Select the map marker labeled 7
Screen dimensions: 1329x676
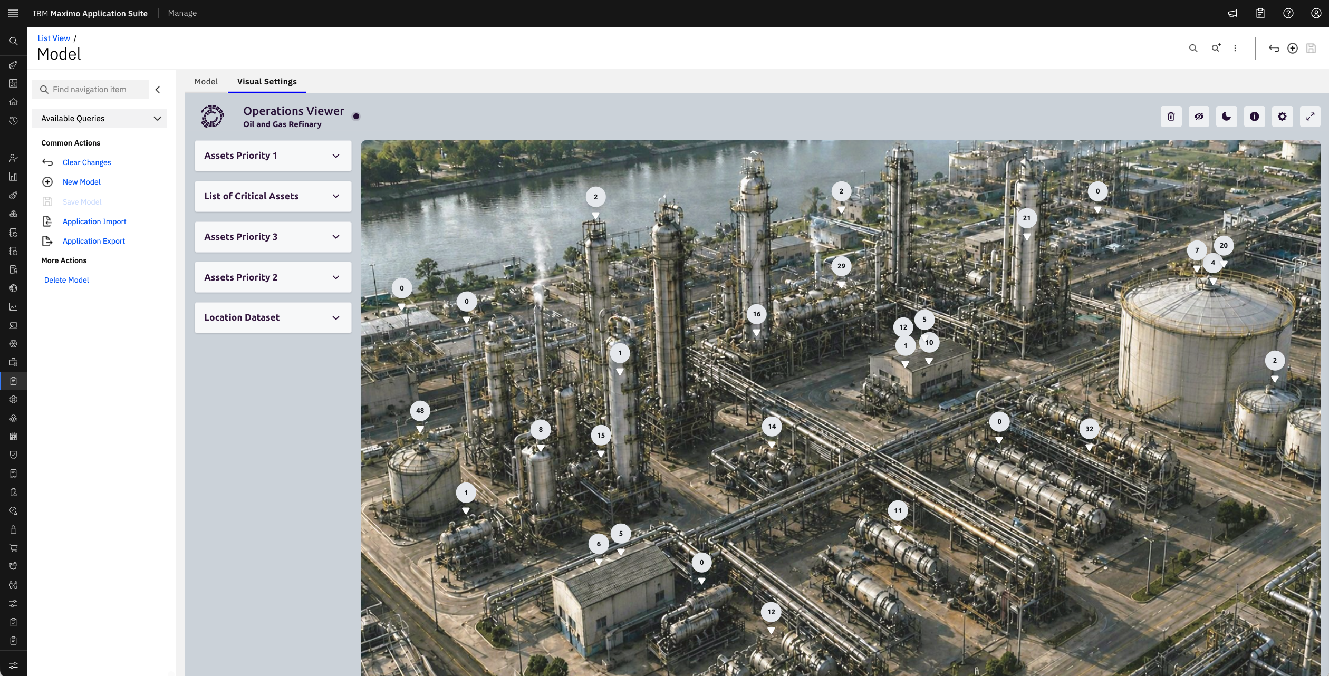[x=1197, y=250]
